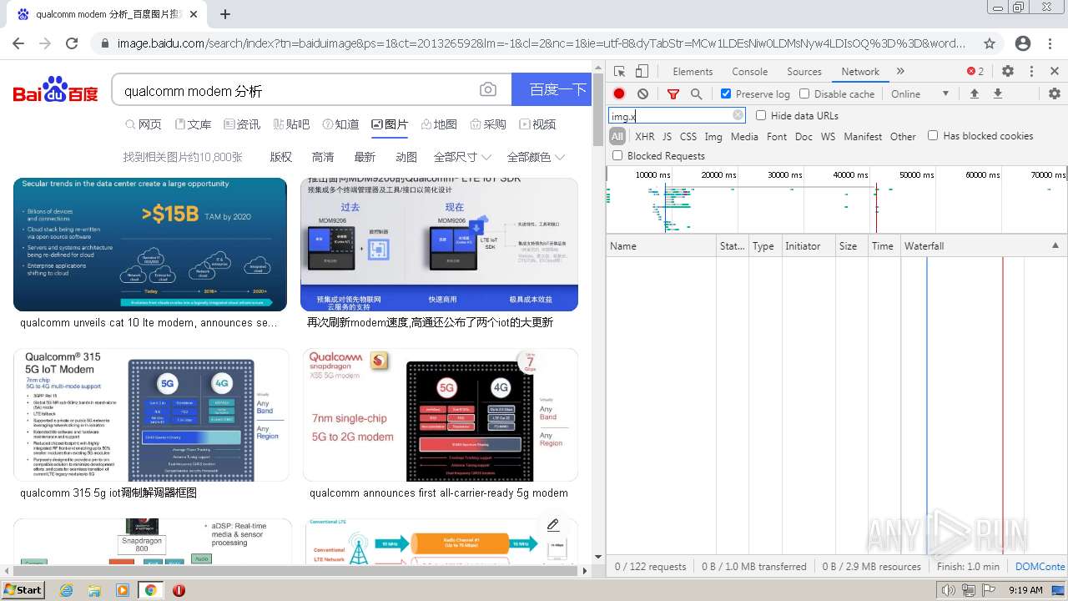Sort by Waterfall column arrow
1068x601 pixels.
tap(1055, 246)
